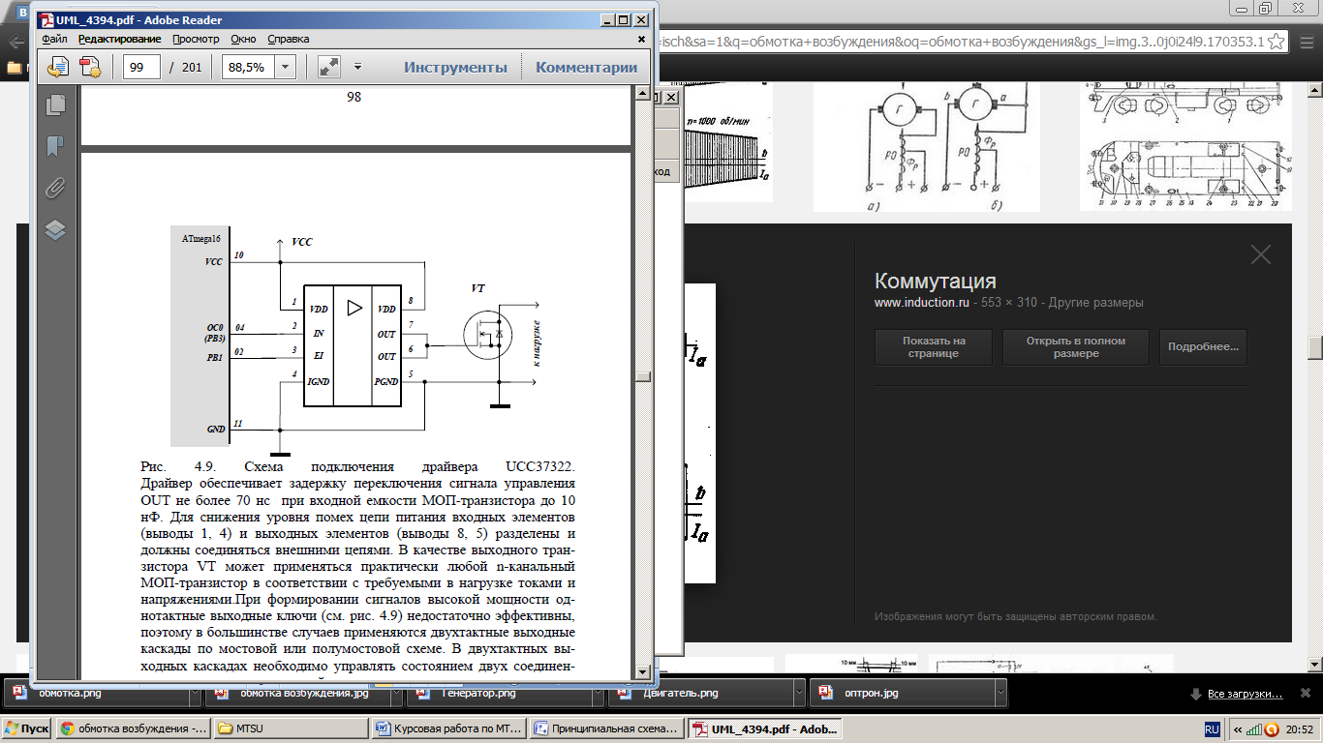
Task: Open the page thumbnails panel icon
Action: [55, 105]
